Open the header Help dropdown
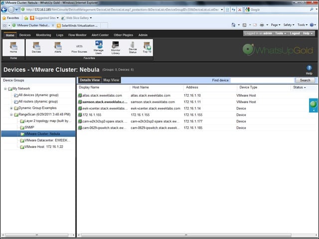The height and width of the screenshot is (239, 319). point(308,33)
